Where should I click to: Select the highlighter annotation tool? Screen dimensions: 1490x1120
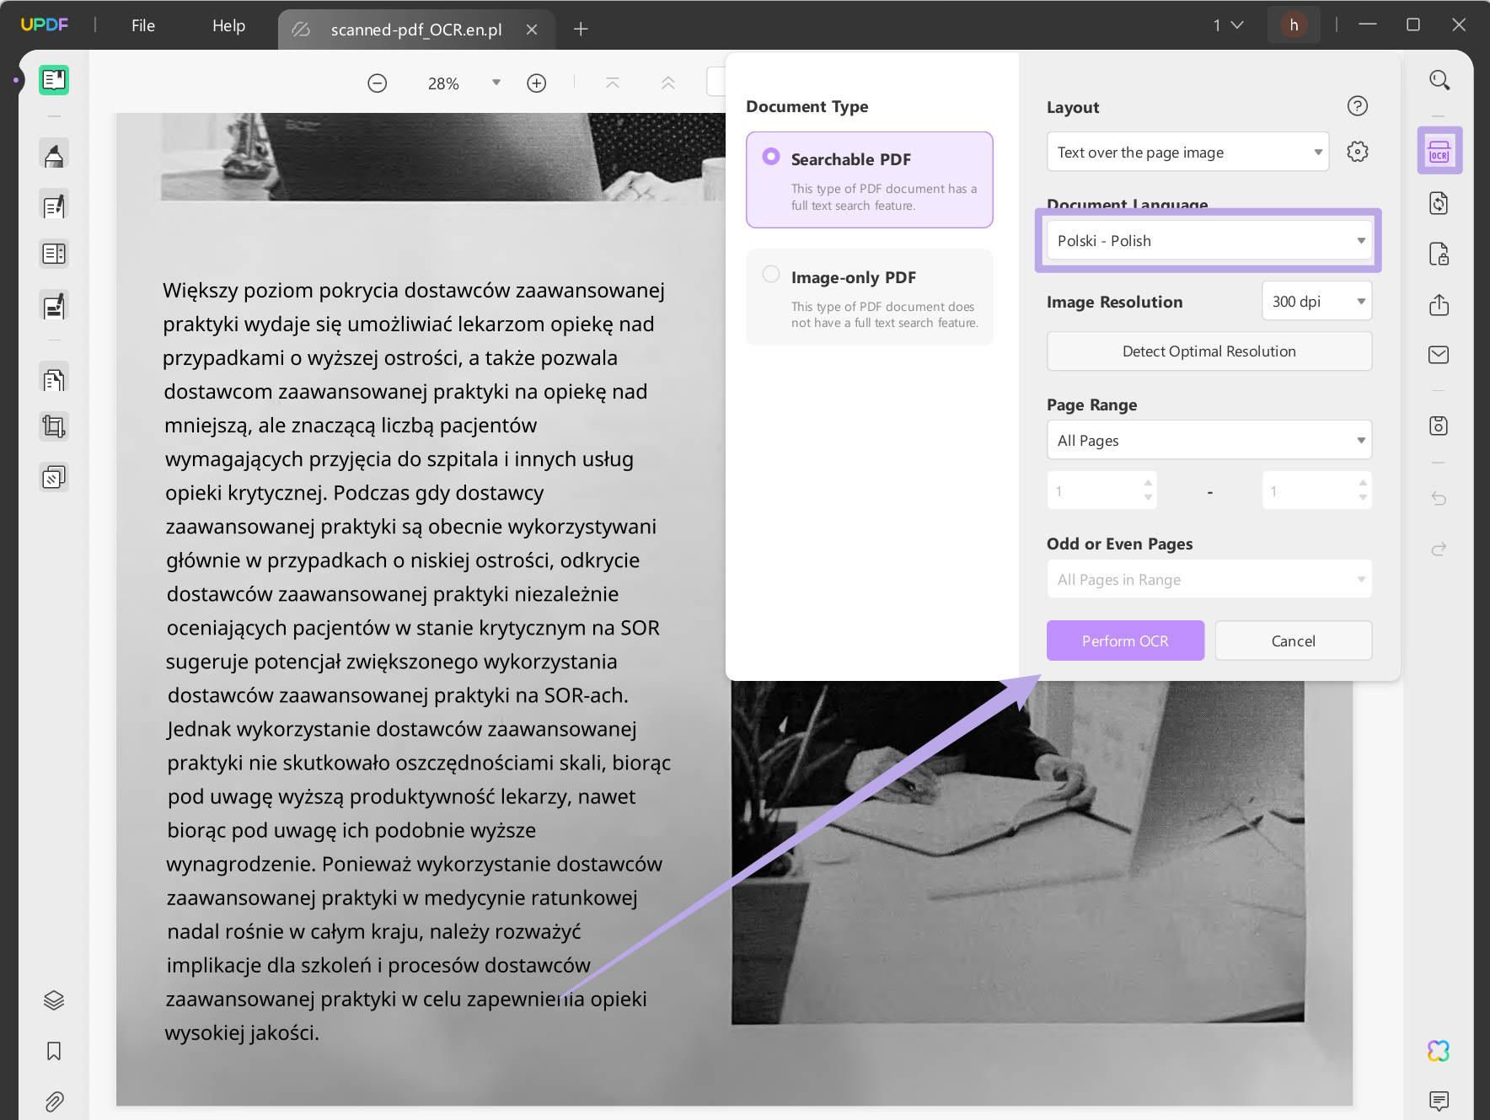[54, 154]
